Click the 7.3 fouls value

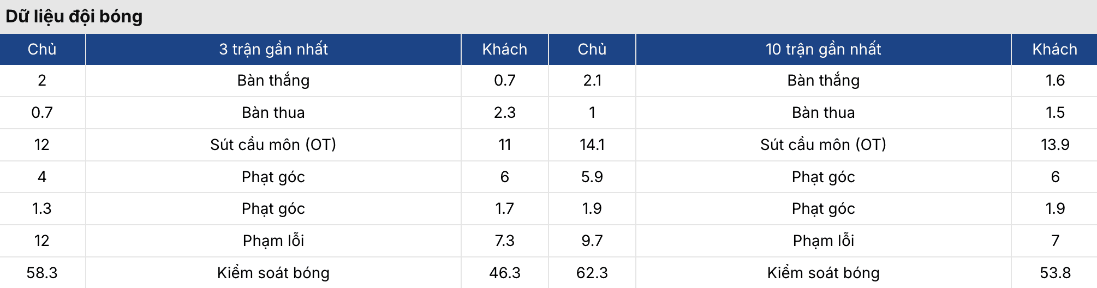(x=504, y=241)
